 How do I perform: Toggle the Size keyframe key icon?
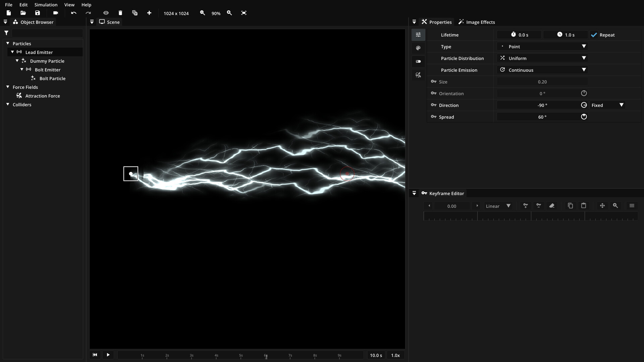[434, 82]
